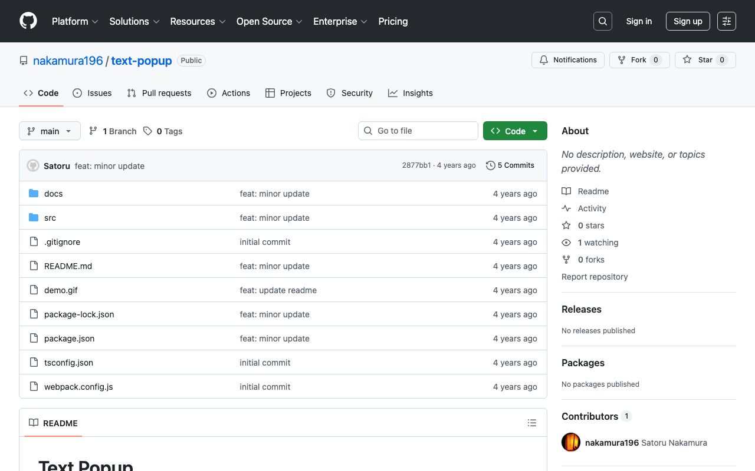Viewport: 755px width, 471px height.
Task: Click the watching eye icon in About
Action: click(x=566, y=243)
